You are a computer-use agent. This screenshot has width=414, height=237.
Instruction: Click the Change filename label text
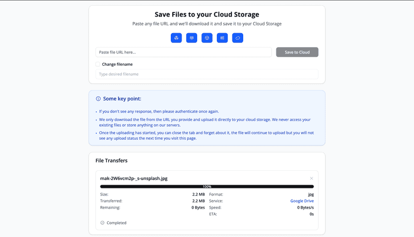click(x=117, y=64)
